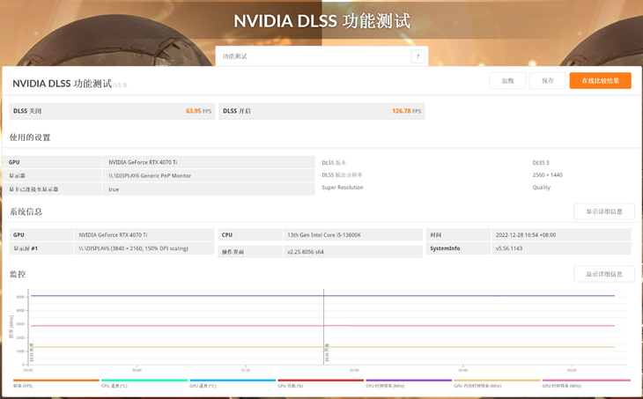
Task: Click the 使用的设置 section heading
Action: [30, 137]
